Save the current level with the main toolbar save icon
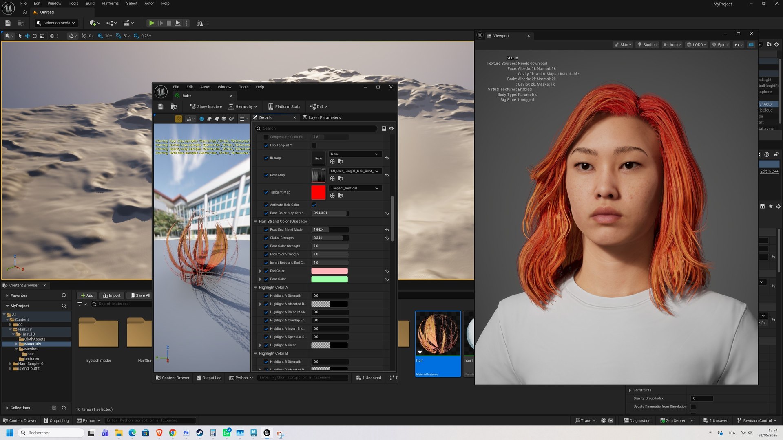Viewport: 783px width, 440px height. pos(8,23)
